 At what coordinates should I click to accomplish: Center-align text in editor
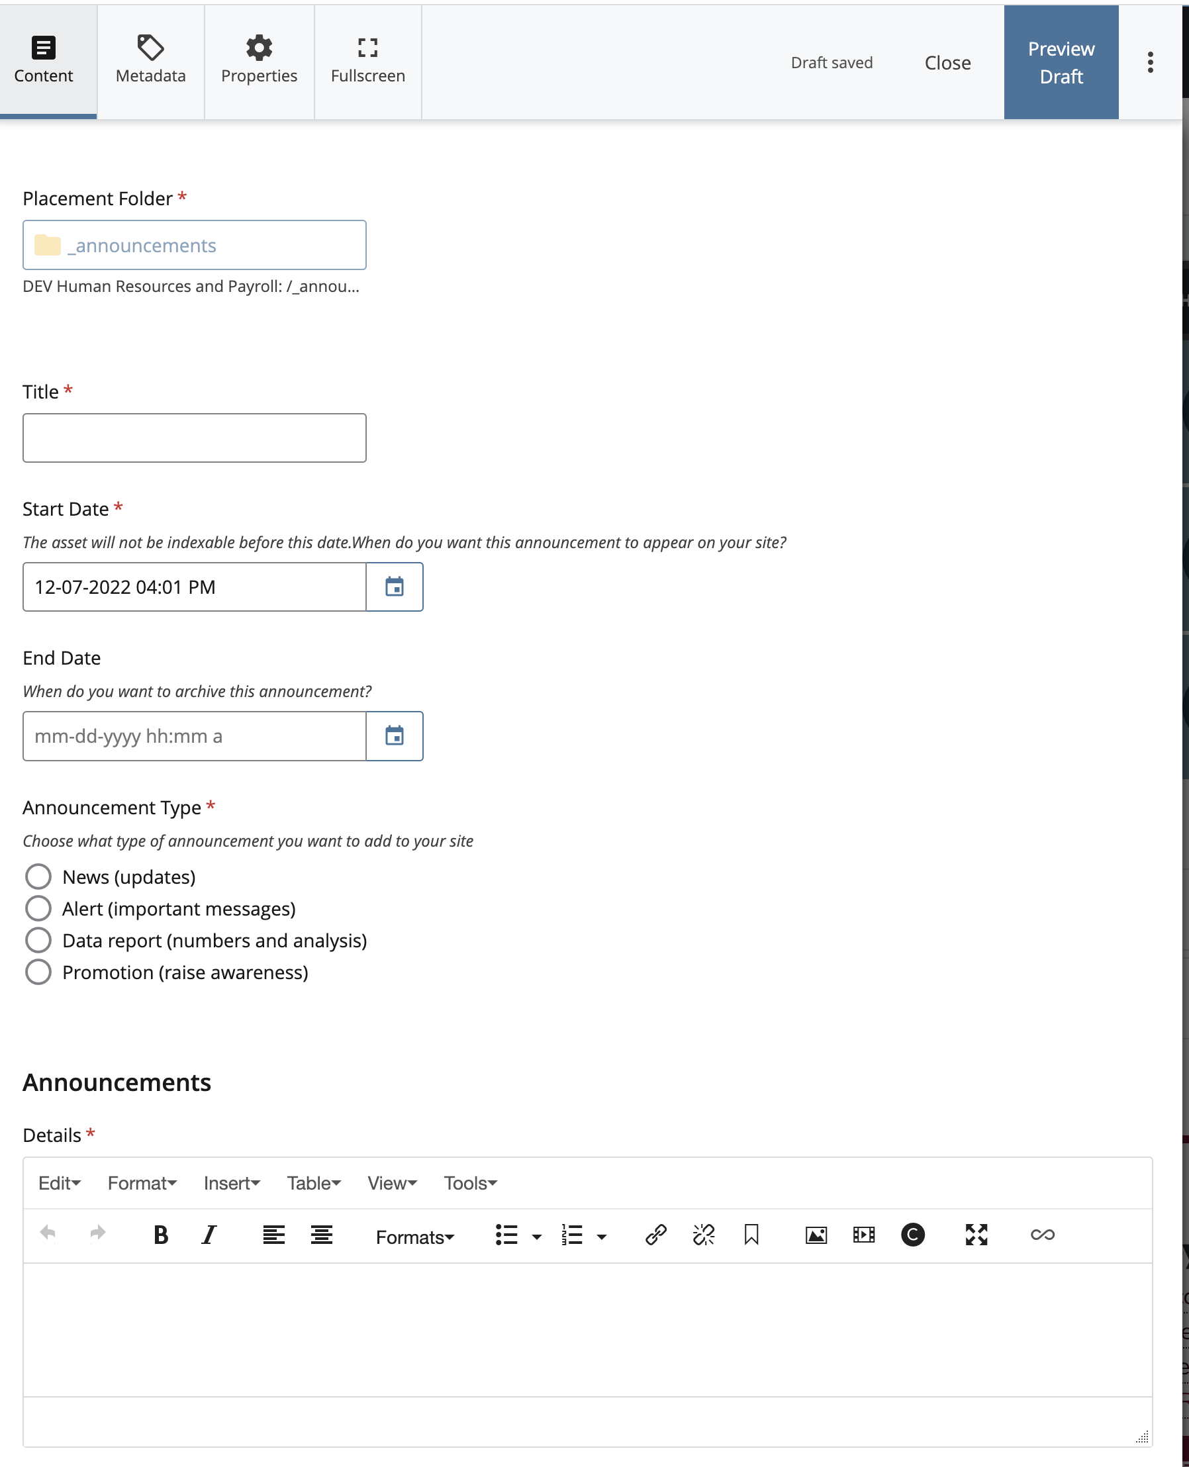[x=321, y=1235]
